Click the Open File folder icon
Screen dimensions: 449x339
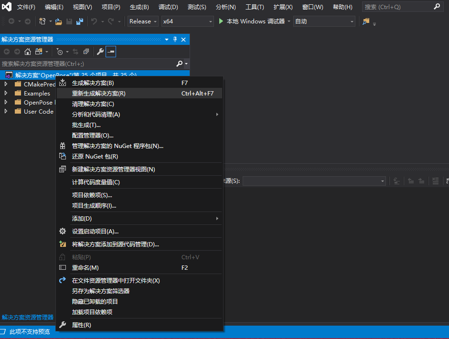[x=59, y=21]
